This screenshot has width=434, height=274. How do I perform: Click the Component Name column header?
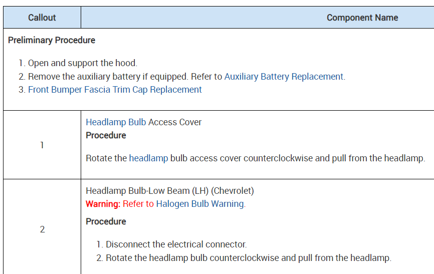[362, 18]
